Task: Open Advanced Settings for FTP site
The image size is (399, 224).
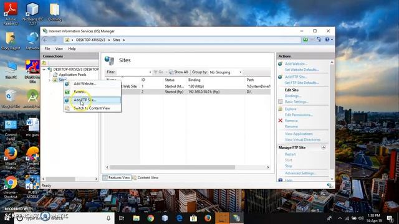Action: [300, 173]
